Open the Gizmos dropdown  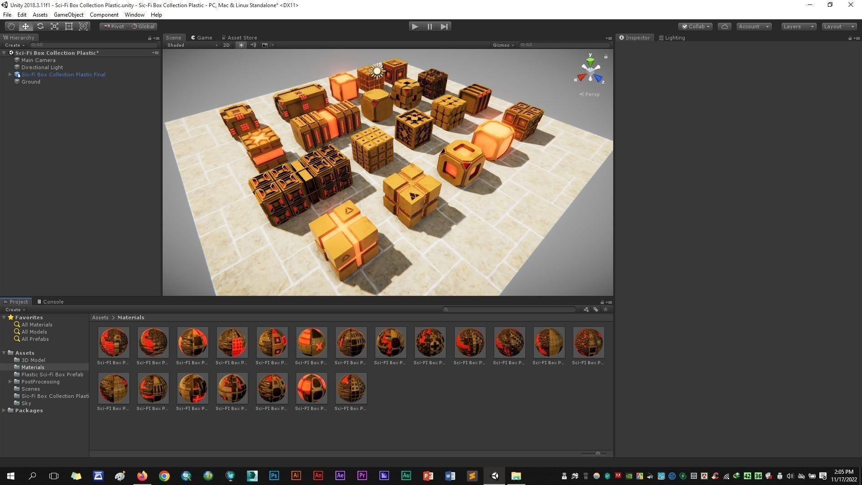(x=503, y=45)
